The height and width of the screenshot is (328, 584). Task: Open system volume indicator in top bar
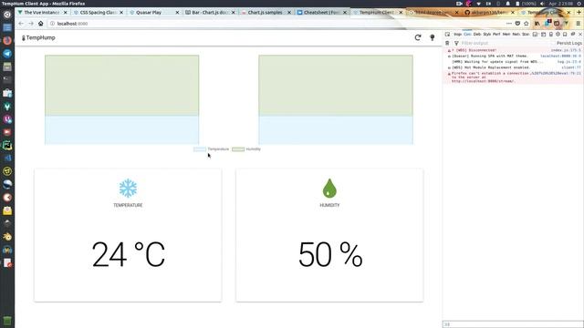click(542, 4)
